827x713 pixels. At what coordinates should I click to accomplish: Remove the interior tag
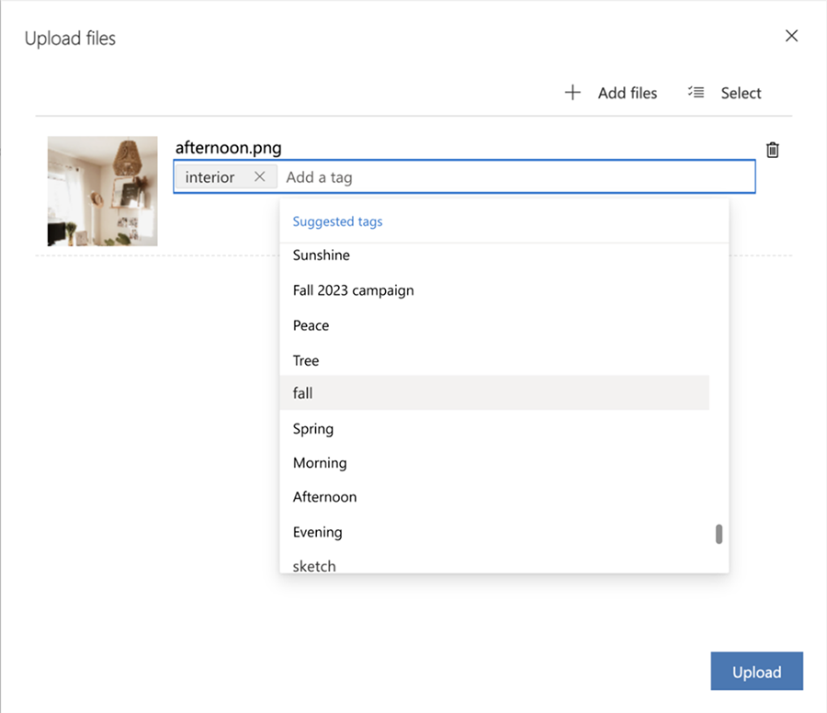[x=260, y=176]
